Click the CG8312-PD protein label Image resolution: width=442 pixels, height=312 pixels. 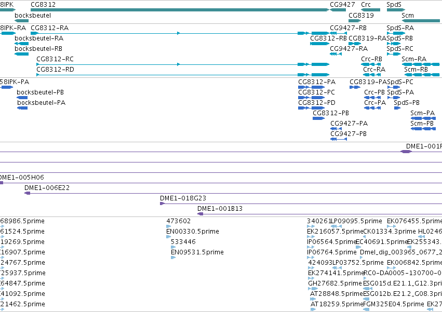317,103
